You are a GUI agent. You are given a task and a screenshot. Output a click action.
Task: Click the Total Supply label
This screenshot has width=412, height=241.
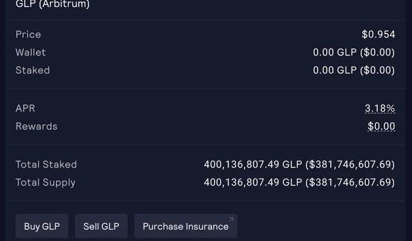46,182
